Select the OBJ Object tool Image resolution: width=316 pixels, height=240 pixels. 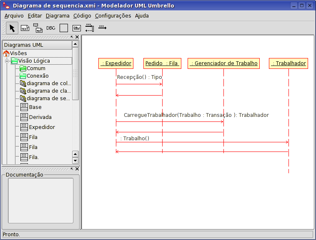tap(77, 28)
